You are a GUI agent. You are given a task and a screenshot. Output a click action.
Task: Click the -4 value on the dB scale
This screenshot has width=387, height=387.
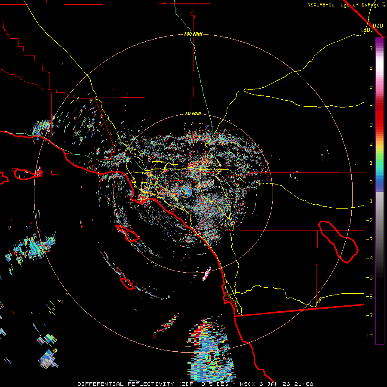coord(369,258)
